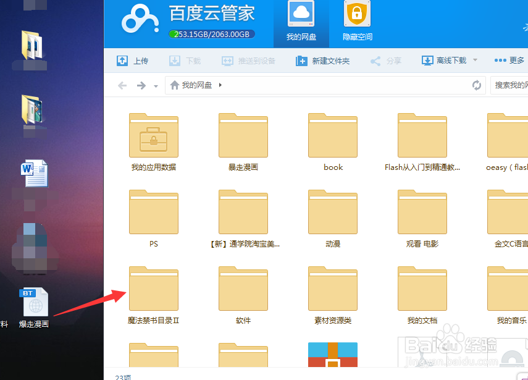Image resolution: width=528 pixels, height=380 pixels.
Task: Click the 分享 share button
Action: coord(385,61)
